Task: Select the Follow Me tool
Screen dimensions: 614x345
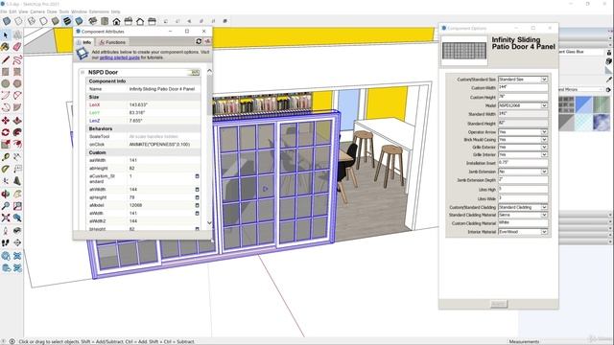Action: click(x=17, y=132)
